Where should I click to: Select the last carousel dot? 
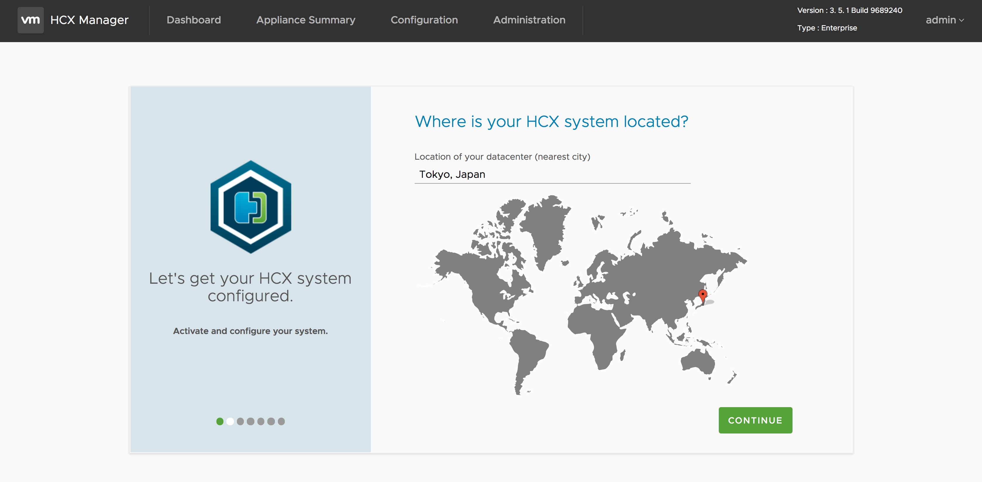click(281, 422)
